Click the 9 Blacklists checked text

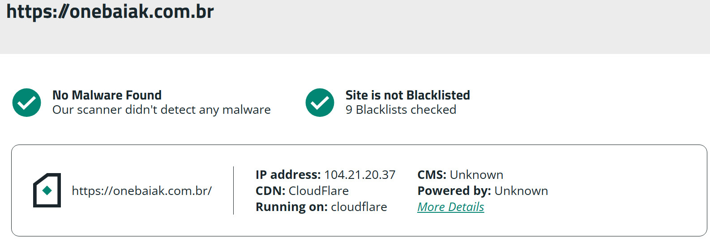pos(401,110)
